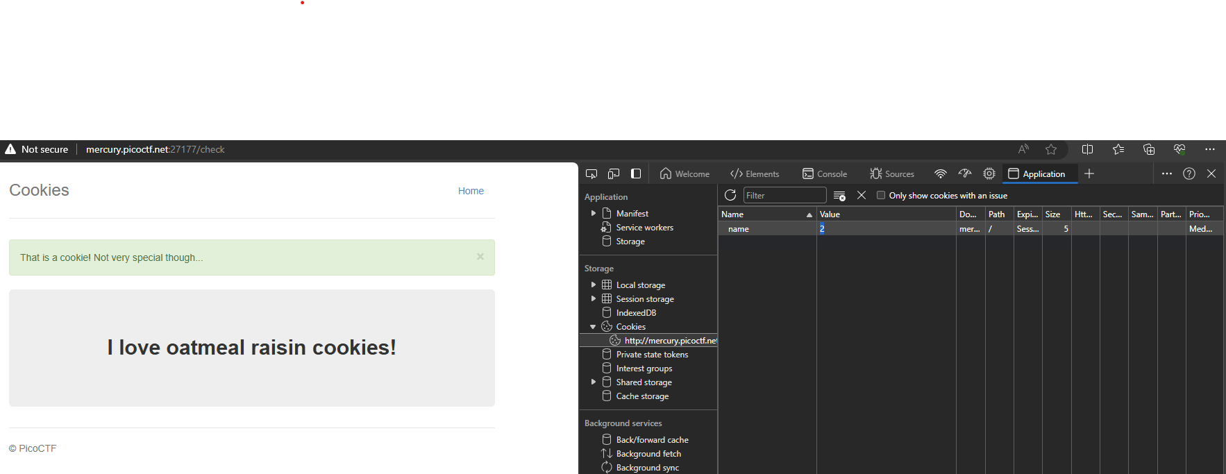Select Local storage item

640,285
